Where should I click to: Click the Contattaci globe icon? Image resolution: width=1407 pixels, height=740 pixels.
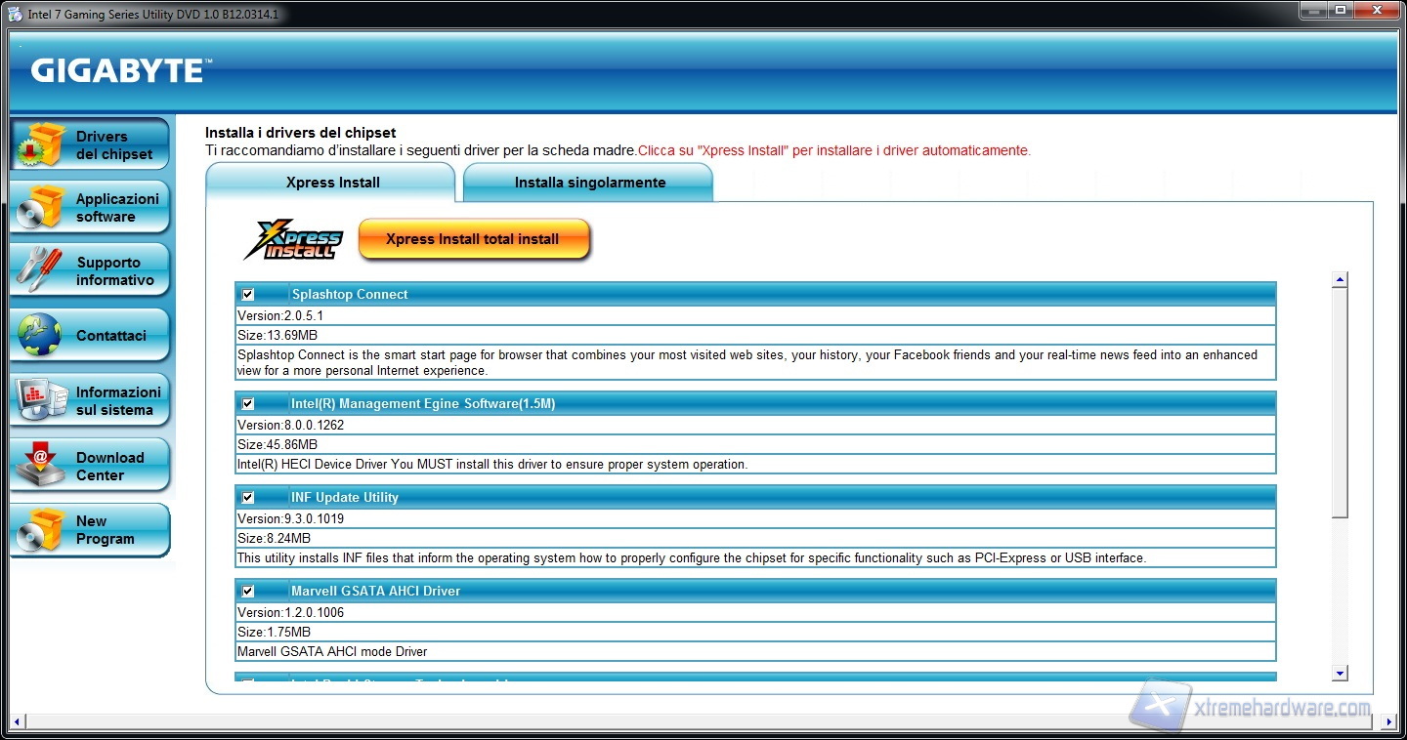coord(40,335)
